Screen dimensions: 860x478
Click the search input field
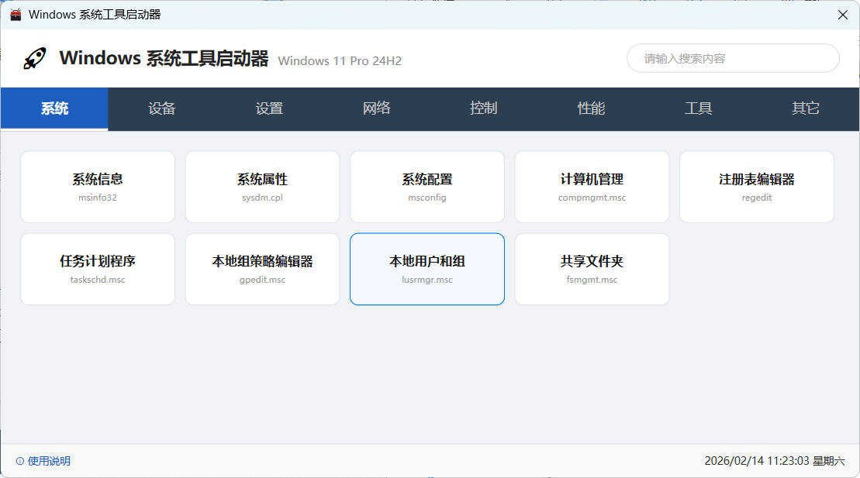tap(732, 58)
